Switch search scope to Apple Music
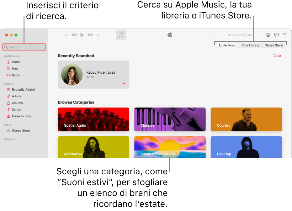 pyautogui.click(x=227, y=45)
